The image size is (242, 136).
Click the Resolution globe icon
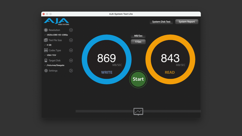coord(46,30)
